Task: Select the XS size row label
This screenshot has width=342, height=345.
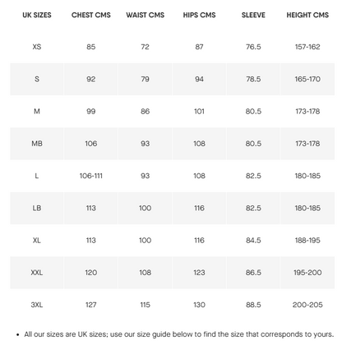Action: coord(37,47)
